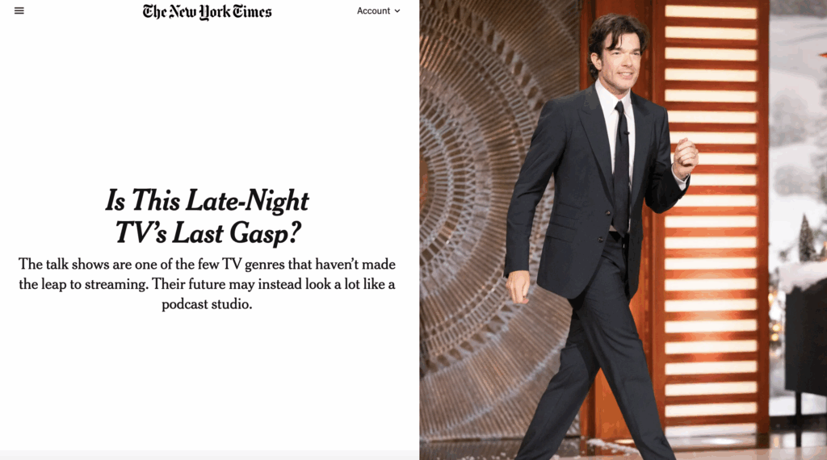
Task: Select the words "podcast studio." in summary
Action: pyautogui.click(x=207, y=304)
